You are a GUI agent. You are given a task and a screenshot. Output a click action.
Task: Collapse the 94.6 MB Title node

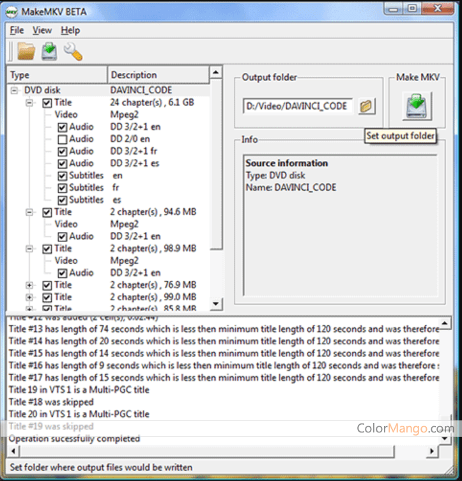[x=29, y=212]
